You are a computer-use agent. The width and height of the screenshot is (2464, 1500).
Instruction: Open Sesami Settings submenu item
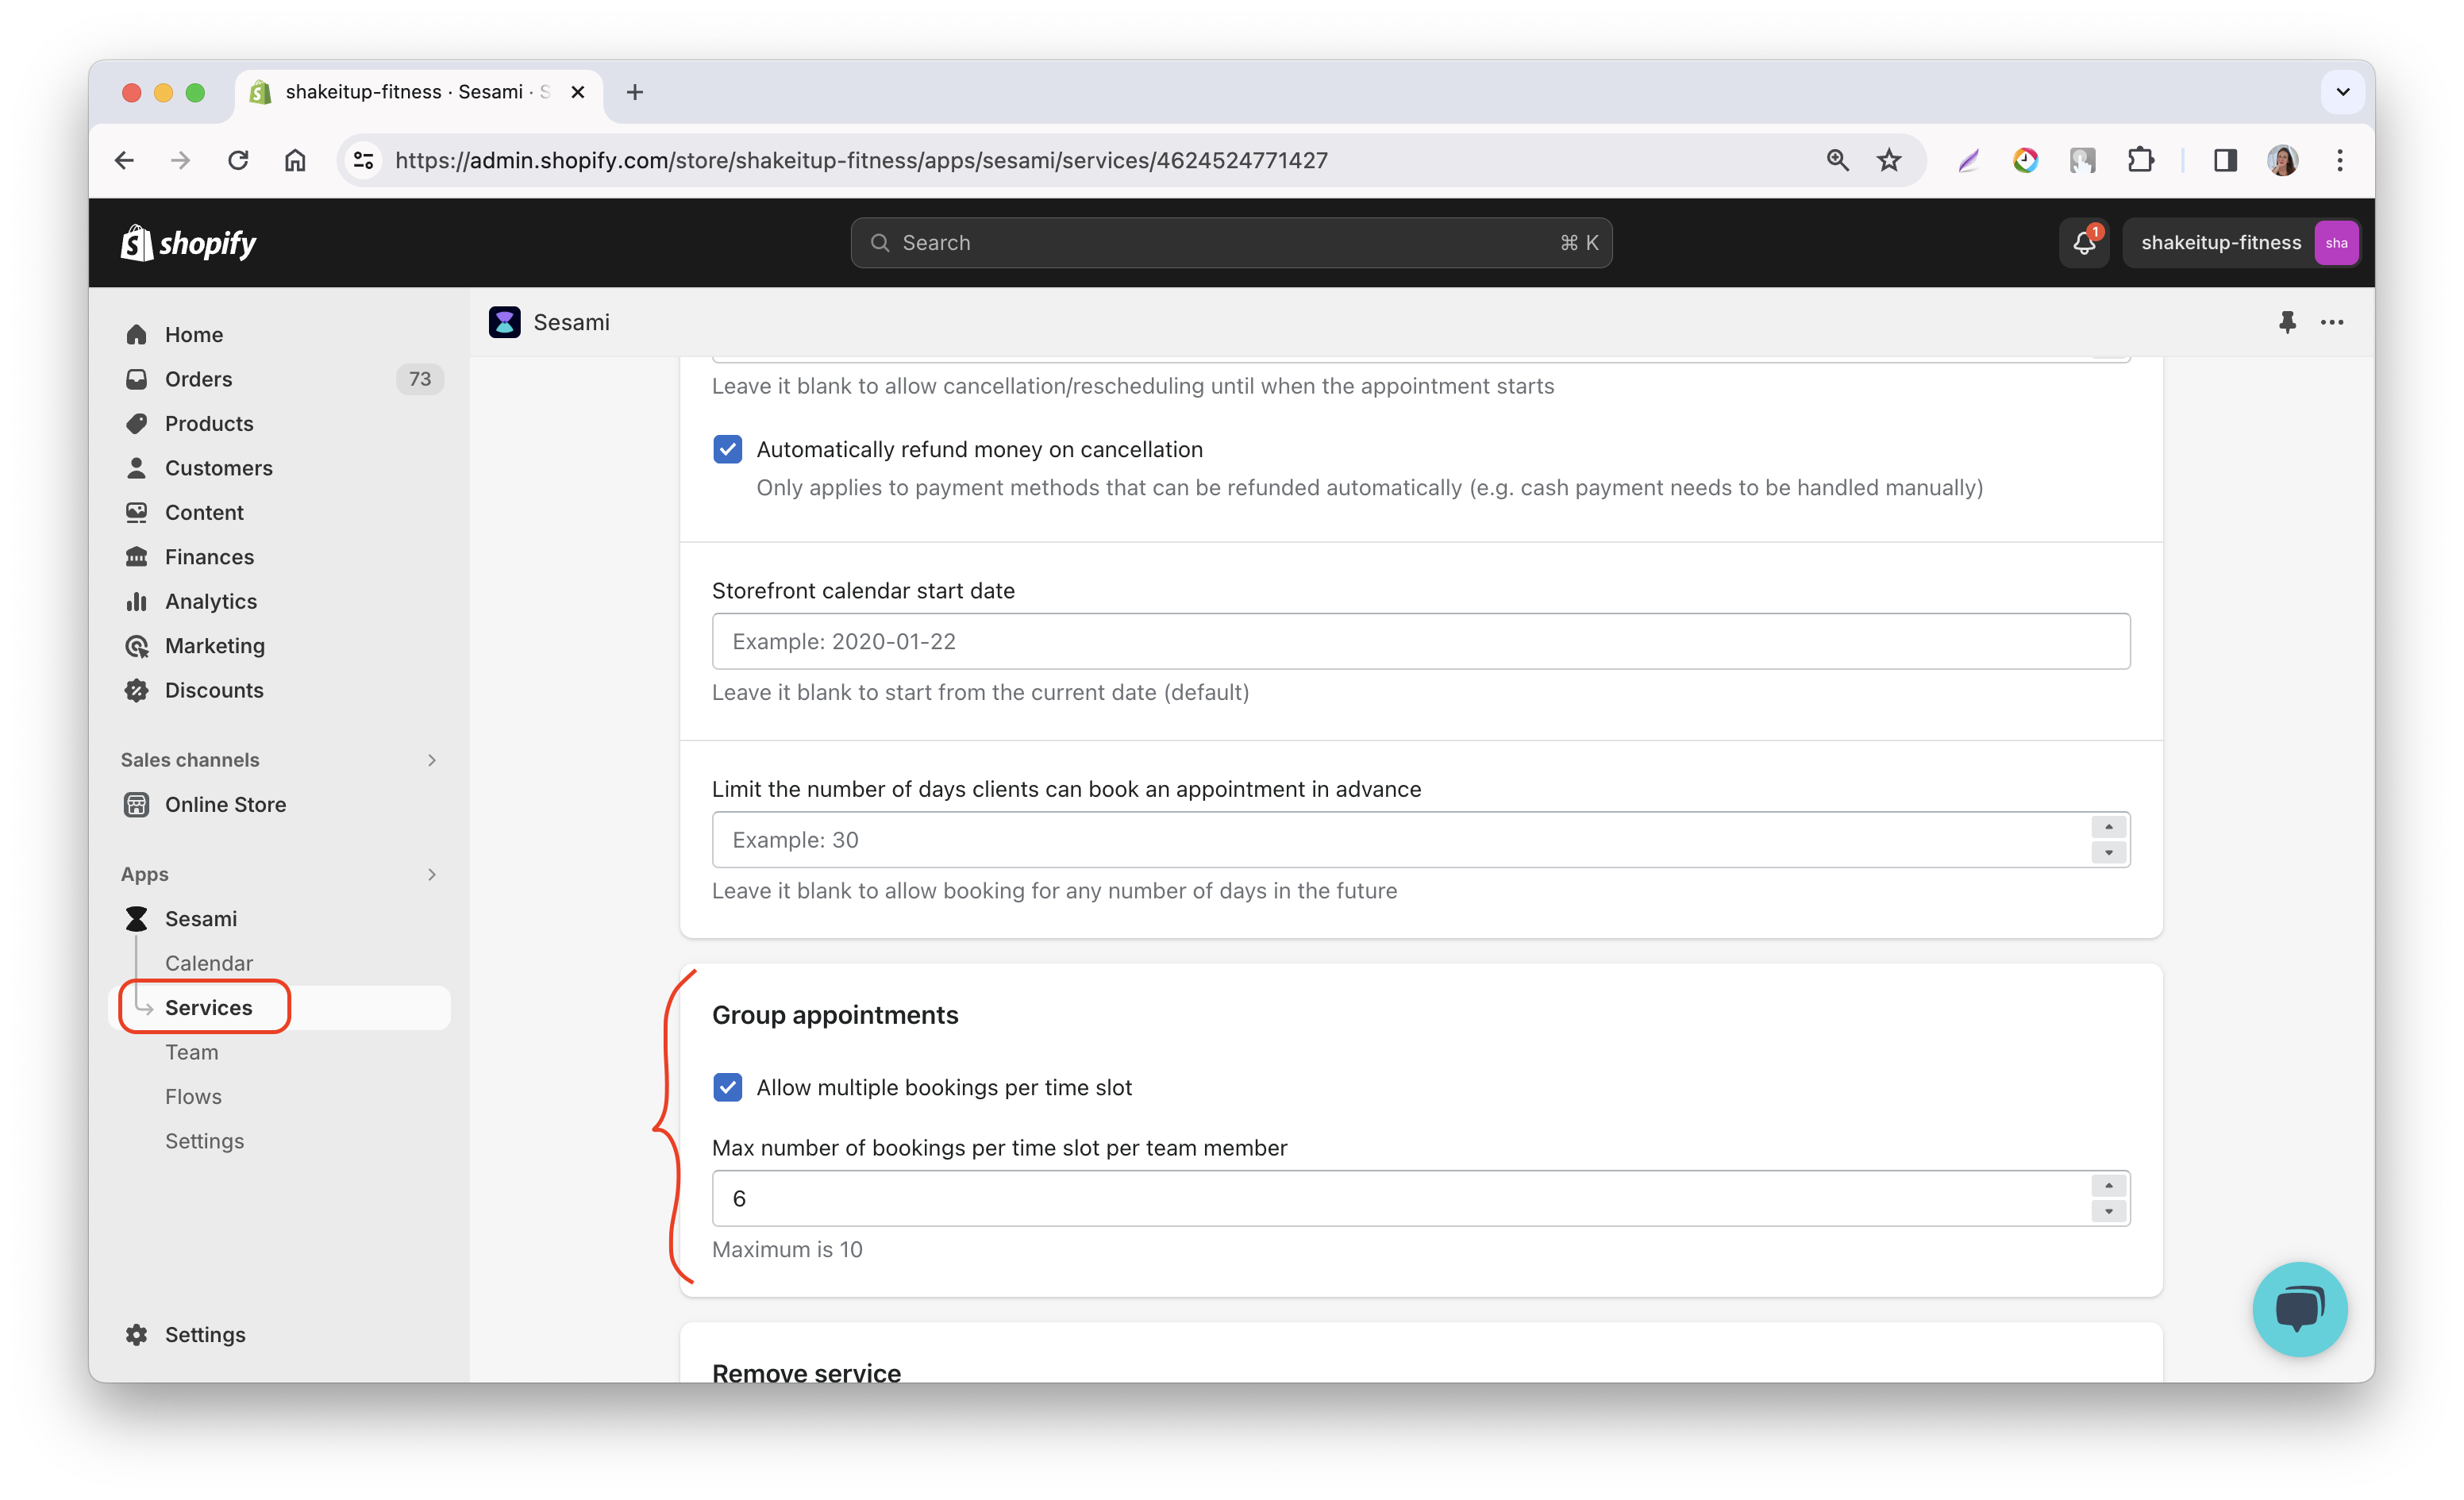[204, 1141]
